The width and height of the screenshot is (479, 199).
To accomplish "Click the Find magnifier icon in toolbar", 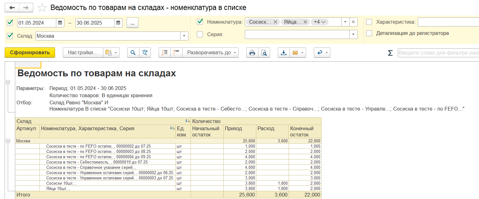I will coord(133,53).
